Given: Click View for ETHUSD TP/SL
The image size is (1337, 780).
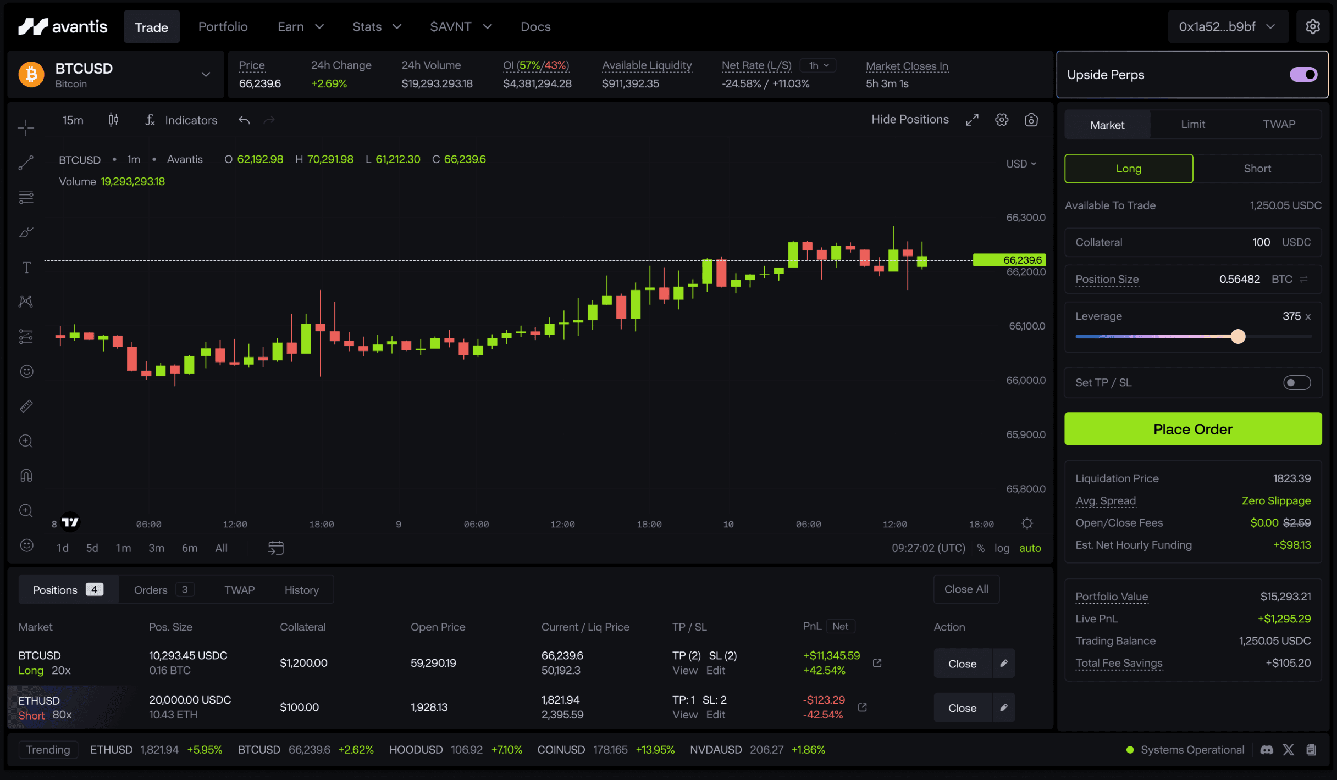Looking at the screenshot, I should [684, 715].
